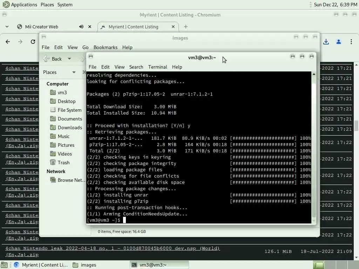Open Trash in sidebar
This screenshot has width=359, height=269.
point(60,163)
